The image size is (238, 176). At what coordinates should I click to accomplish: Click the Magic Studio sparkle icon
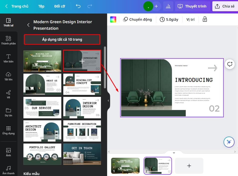229,142
